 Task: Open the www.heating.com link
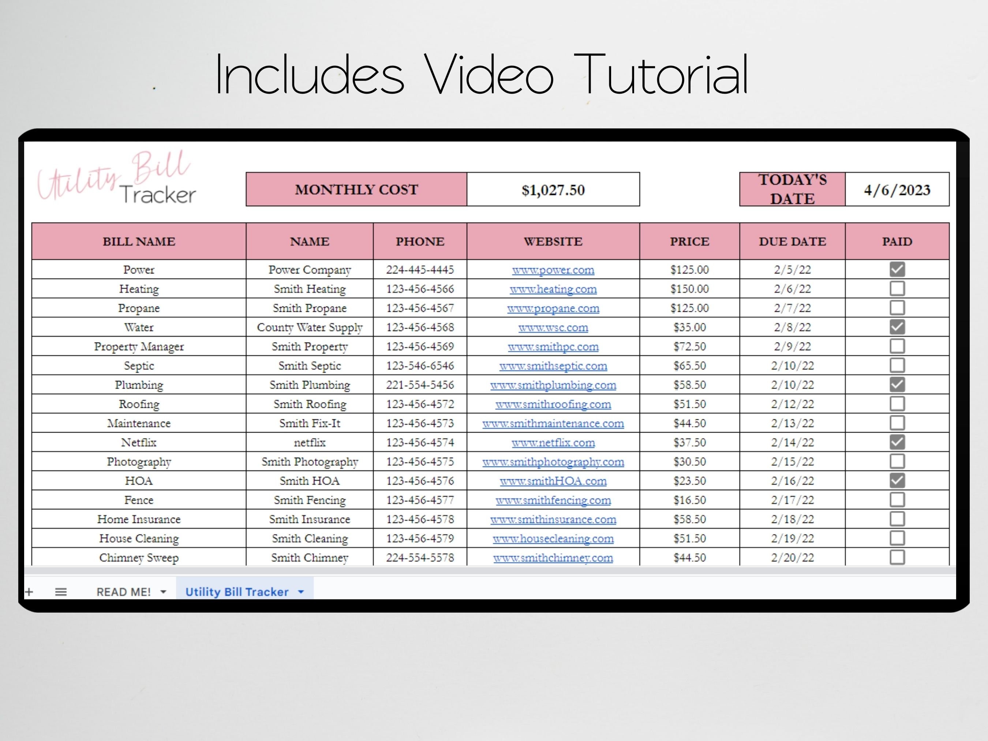(553, 289)
